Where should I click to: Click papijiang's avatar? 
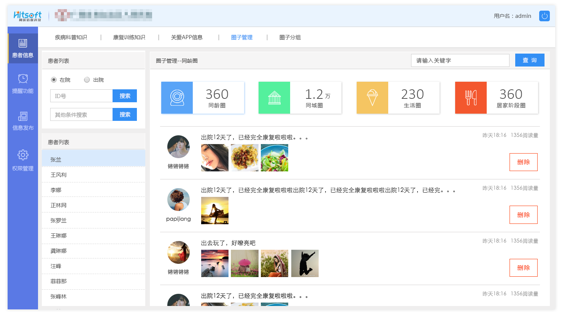click(x=178, y=200)
